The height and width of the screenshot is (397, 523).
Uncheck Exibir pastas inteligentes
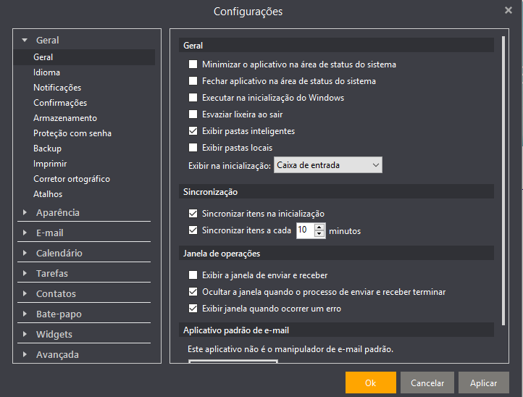coord(193,131)
